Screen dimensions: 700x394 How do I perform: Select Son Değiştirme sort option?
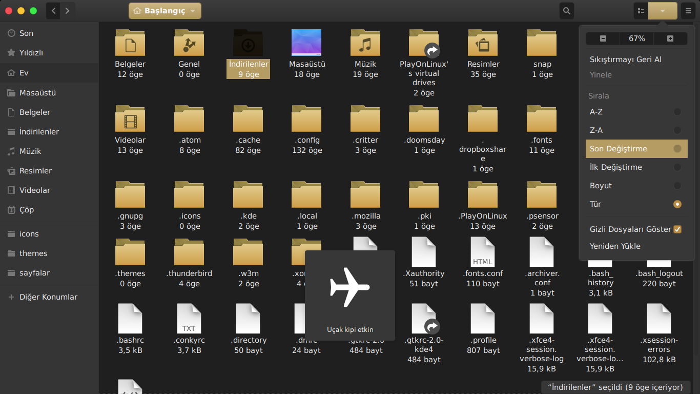(x=636, y=149)
